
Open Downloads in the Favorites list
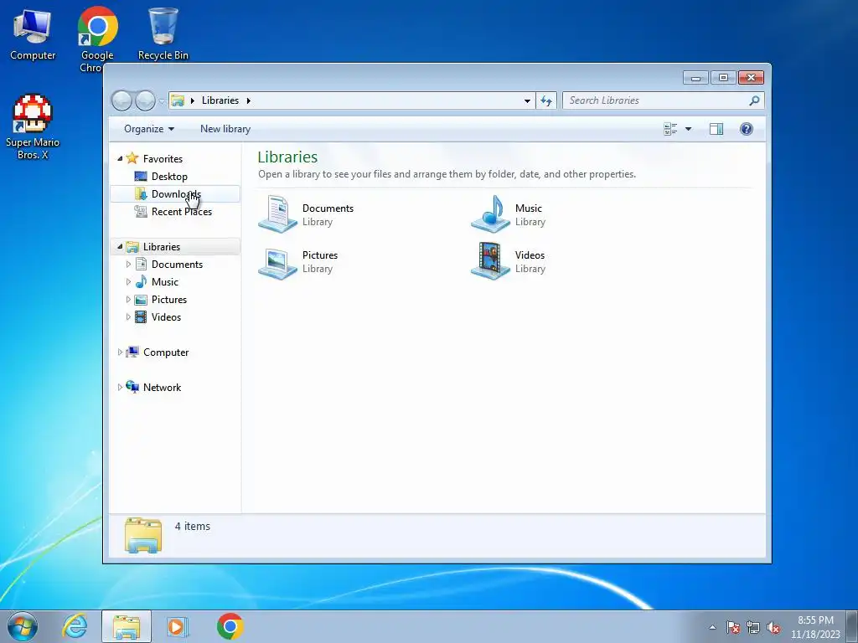coord(176,193)
